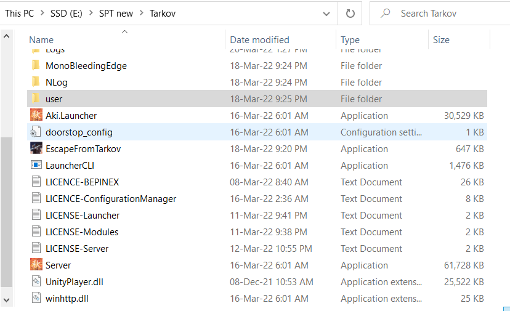This screenshot has width=510, height=311.
Task: Click the scroll down arrow
Action: click(x=6, y=300)
